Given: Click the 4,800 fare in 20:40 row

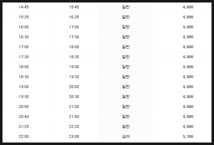Looking at the screenshot, I should pos(188,117).
